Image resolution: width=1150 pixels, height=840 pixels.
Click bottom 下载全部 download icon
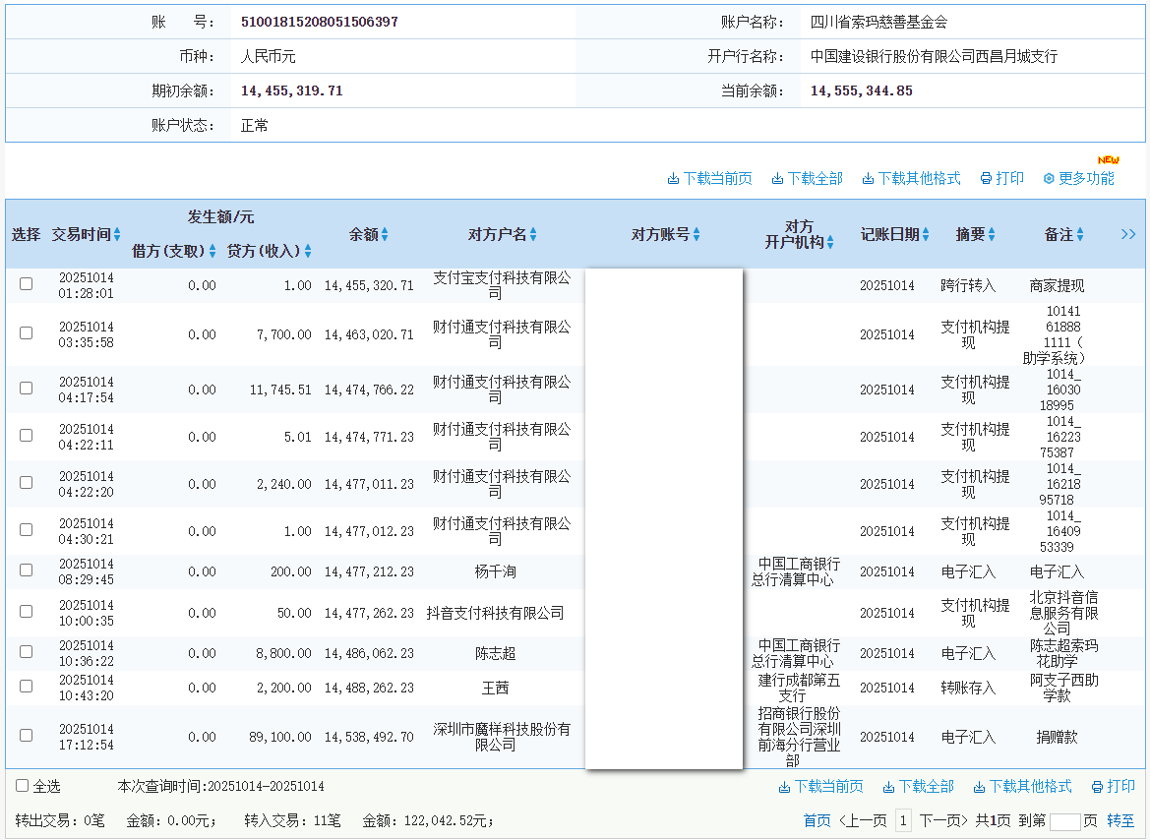888,787
